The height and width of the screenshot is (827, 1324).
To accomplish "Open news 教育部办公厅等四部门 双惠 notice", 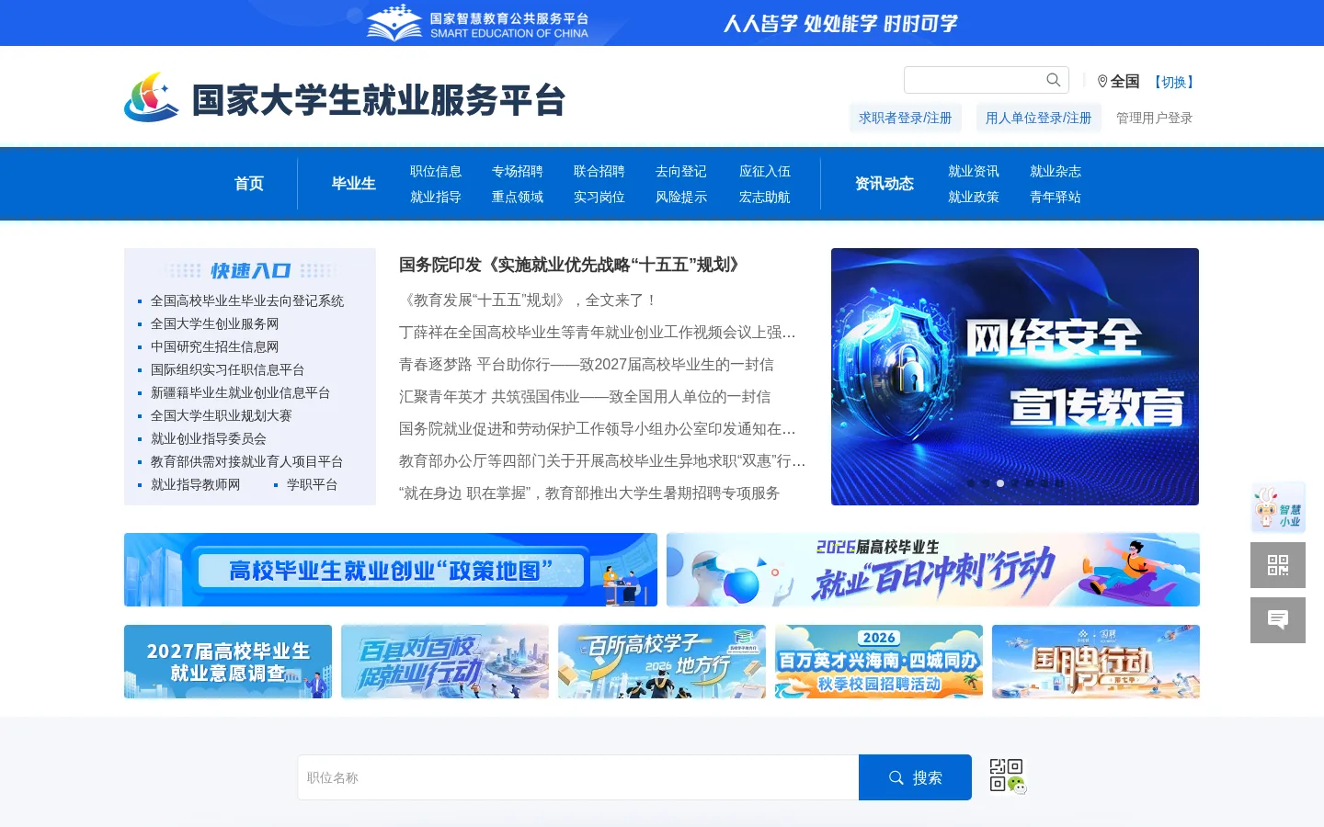I will tap(602, 460).
